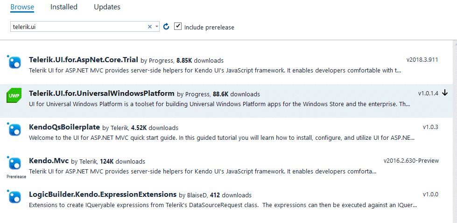Select the Telerik.UI.for.UniversalWindowsPlatform package title

[x=101, y=94]
